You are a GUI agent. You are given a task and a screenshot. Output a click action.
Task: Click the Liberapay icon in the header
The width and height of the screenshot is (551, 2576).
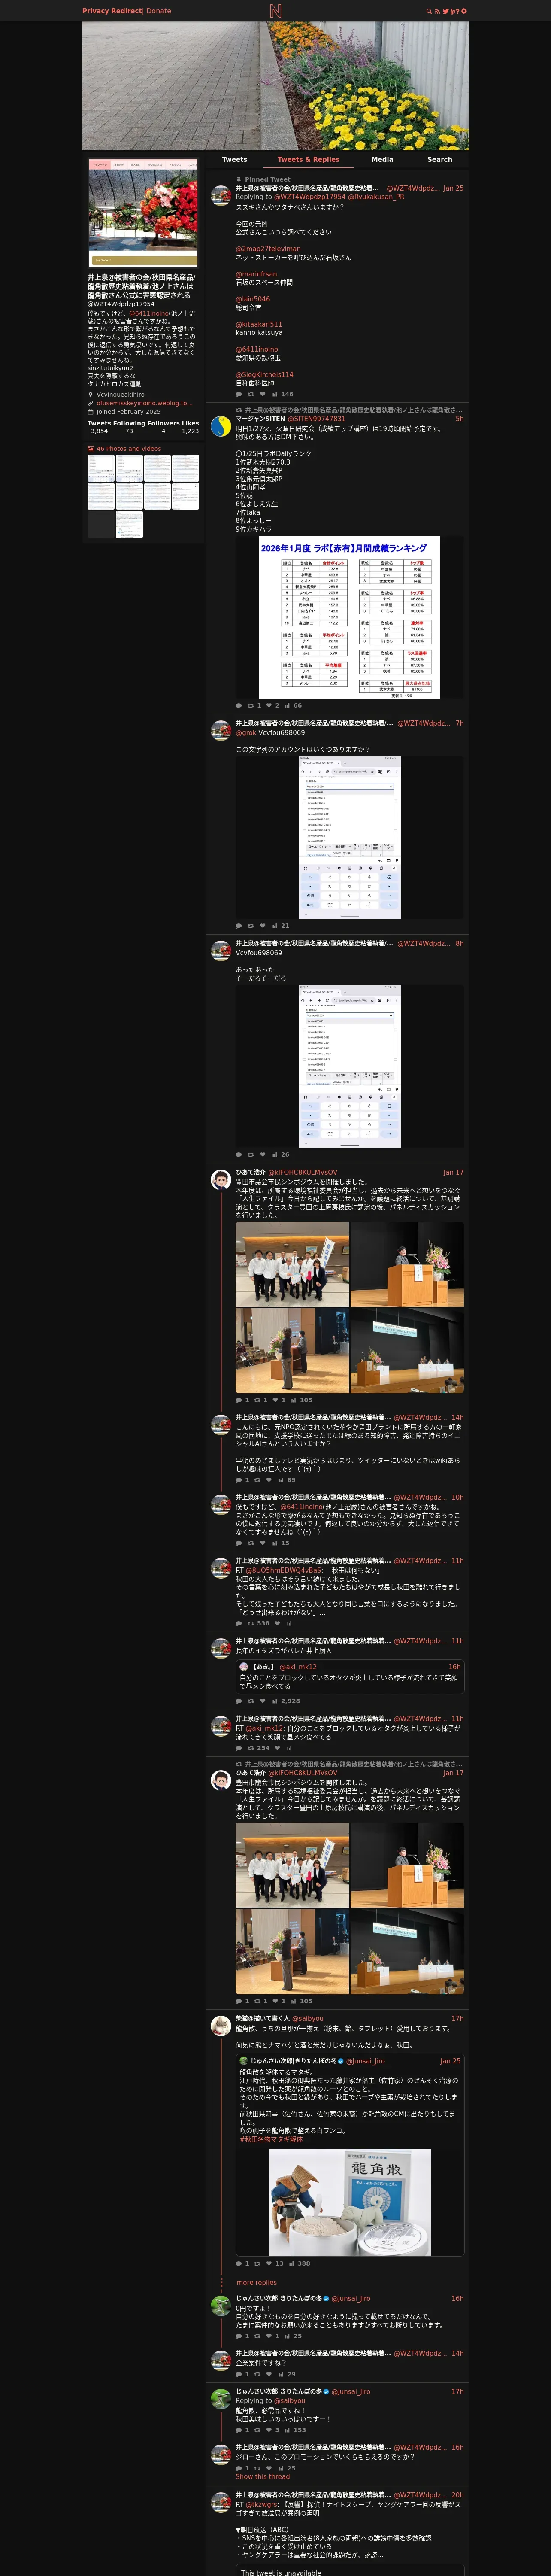(x=454, y=11)
